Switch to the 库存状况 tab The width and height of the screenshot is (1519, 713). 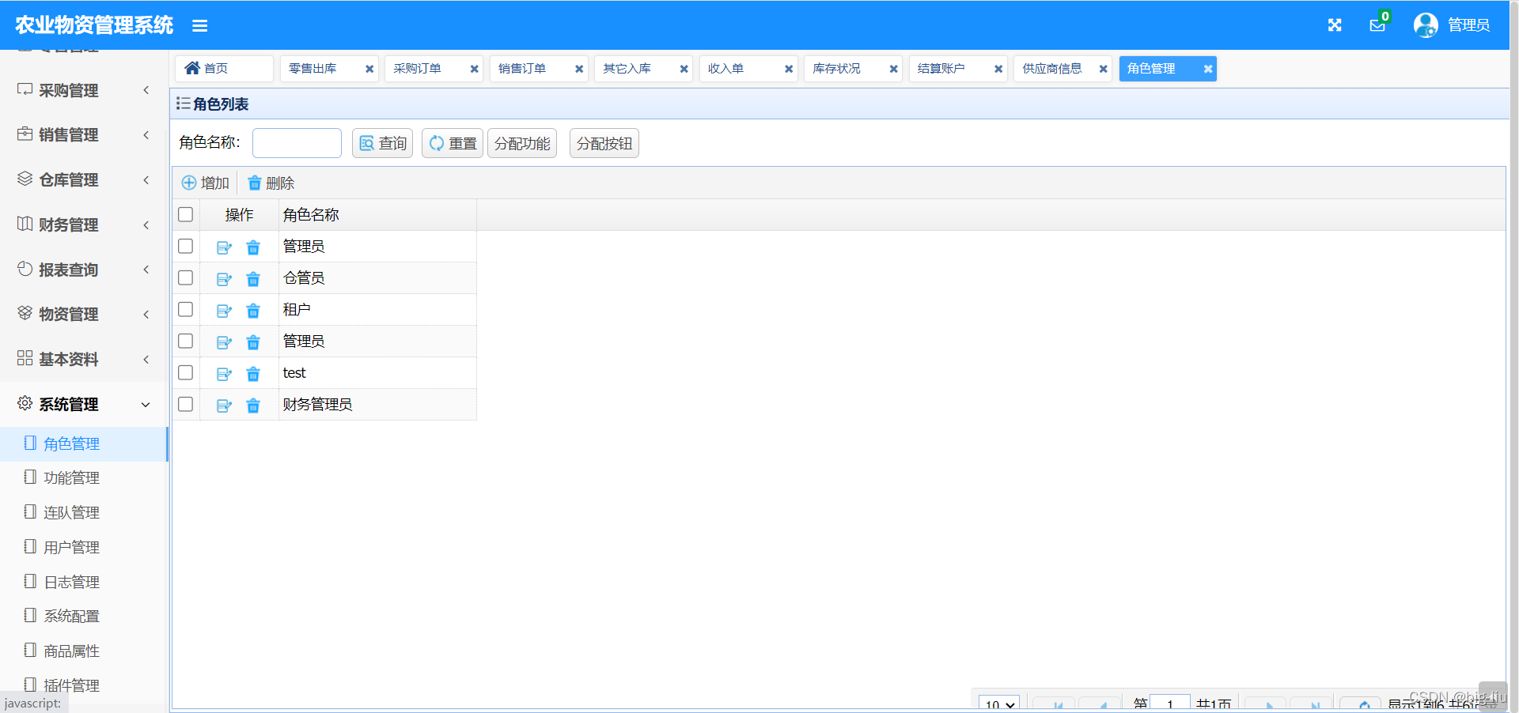pos(837,69)
